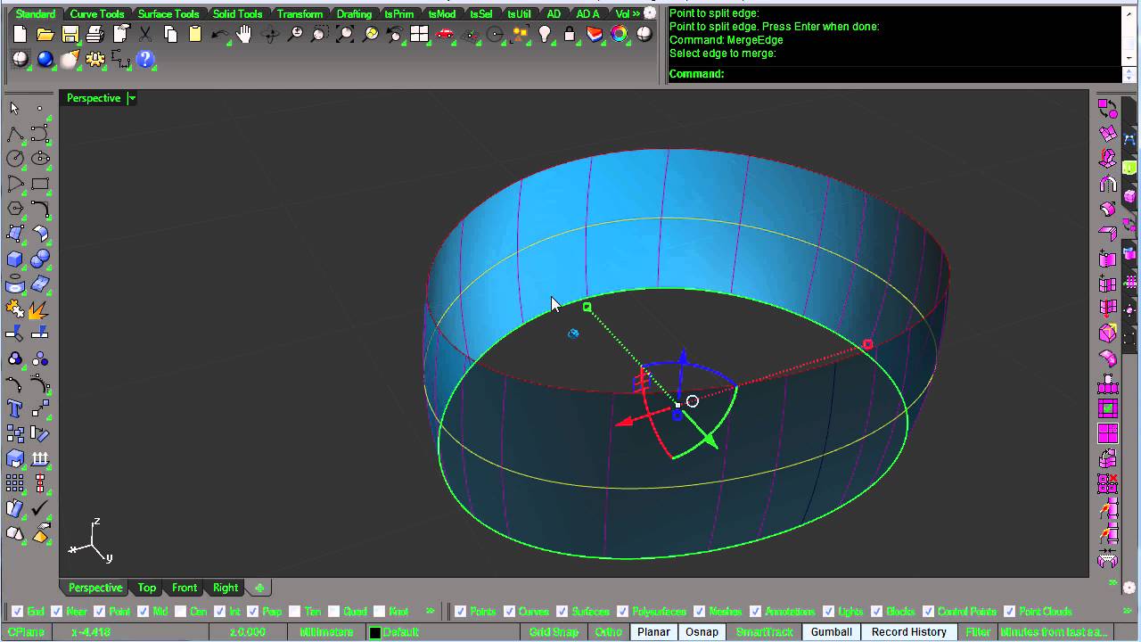Switch to the Surface Tools toolbar tab
1141x642 pixels.
pos(168,14)
